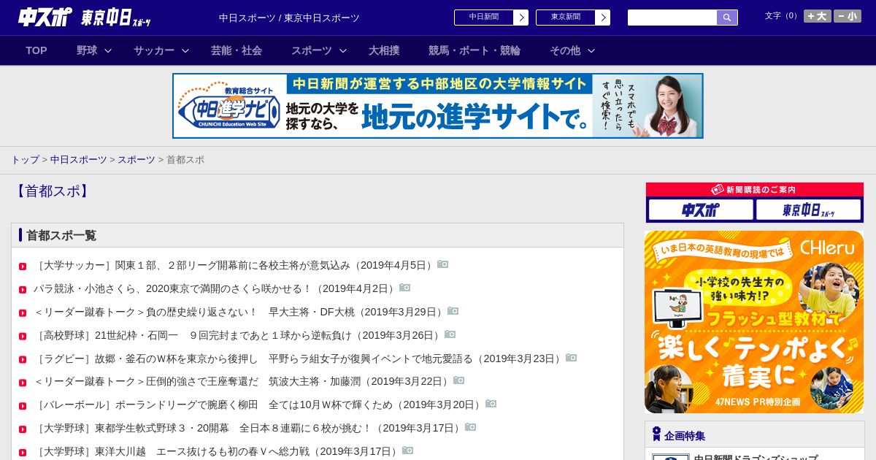Click red bullet icon beside バレーボール article
This screenshot has height=460, width=876.
click(23, 406)
